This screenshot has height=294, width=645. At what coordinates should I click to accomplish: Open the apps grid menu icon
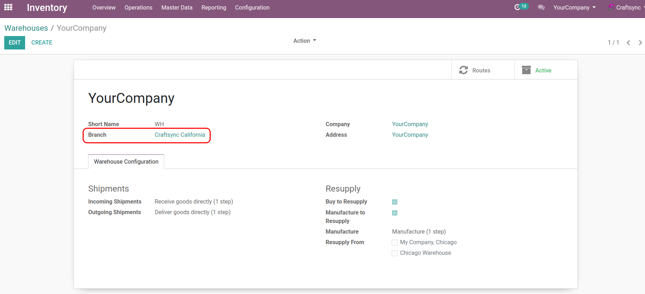(x=8, y=7)
